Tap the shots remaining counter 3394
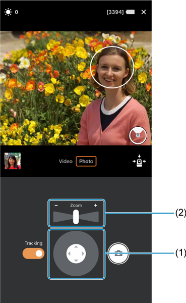This screenshot has height=303, width=186. pyautogui.click(x=115, y=12)
